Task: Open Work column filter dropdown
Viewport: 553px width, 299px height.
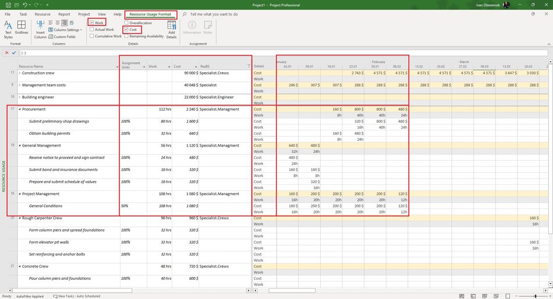Action: coord(169,67)
